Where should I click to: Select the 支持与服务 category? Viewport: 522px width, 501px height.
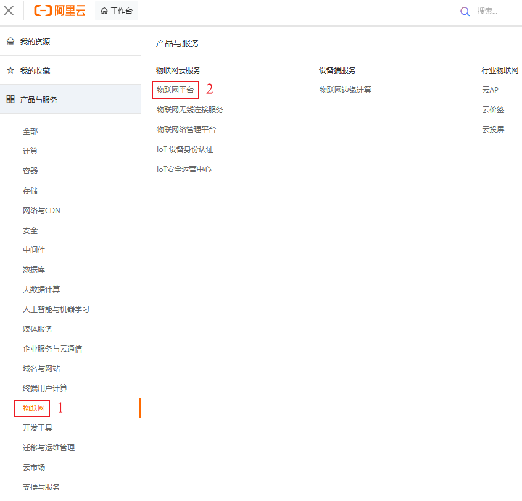click(41, 487)
